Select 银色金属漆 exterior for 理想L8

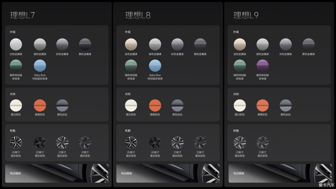point(155,44)
